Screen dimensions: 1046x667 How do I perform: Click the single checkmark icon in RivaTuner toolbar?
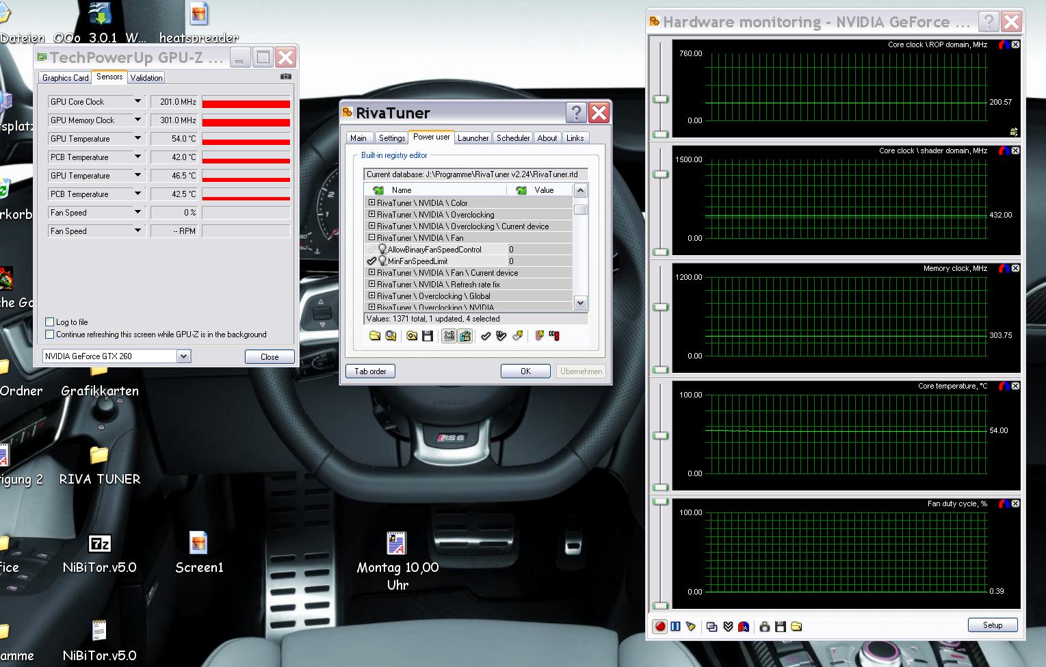coord(486,336)
